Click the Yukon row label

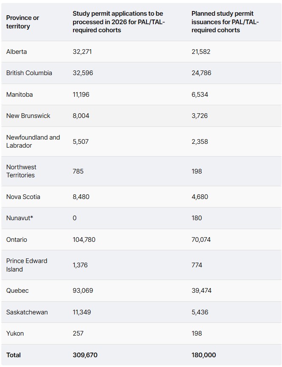point(15,333)
